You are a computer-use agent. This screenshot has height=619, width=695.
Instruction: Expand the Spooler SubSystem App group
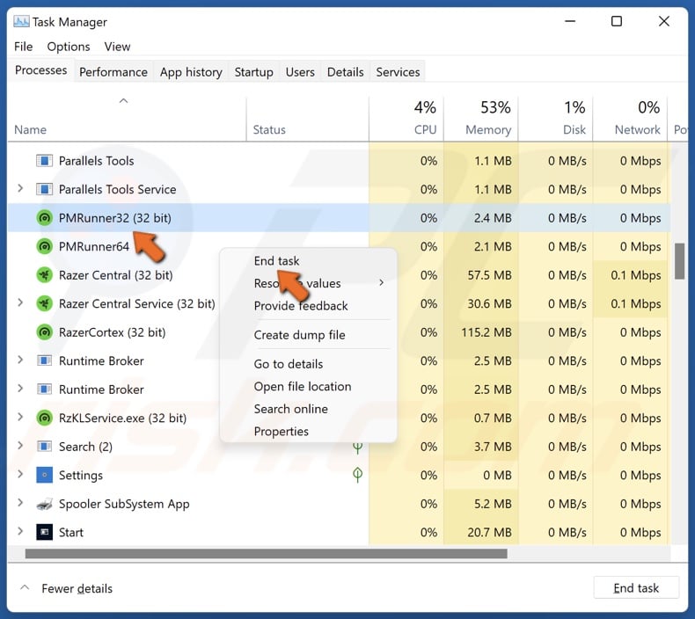click(x=20, y=502)
